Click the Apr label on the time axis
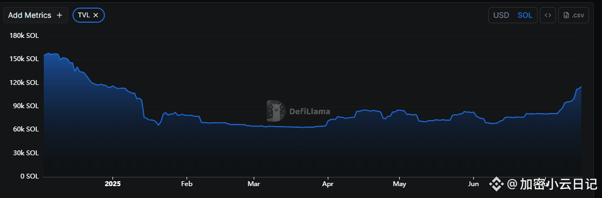 tap(327, 184)
